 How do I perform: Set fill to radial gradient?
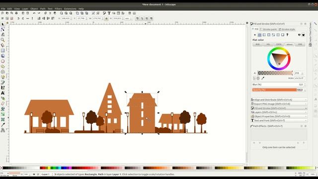click(269, 35)
